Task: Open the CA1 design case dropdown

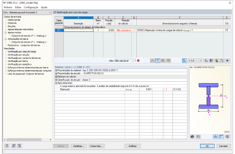Action: [28, 12]
